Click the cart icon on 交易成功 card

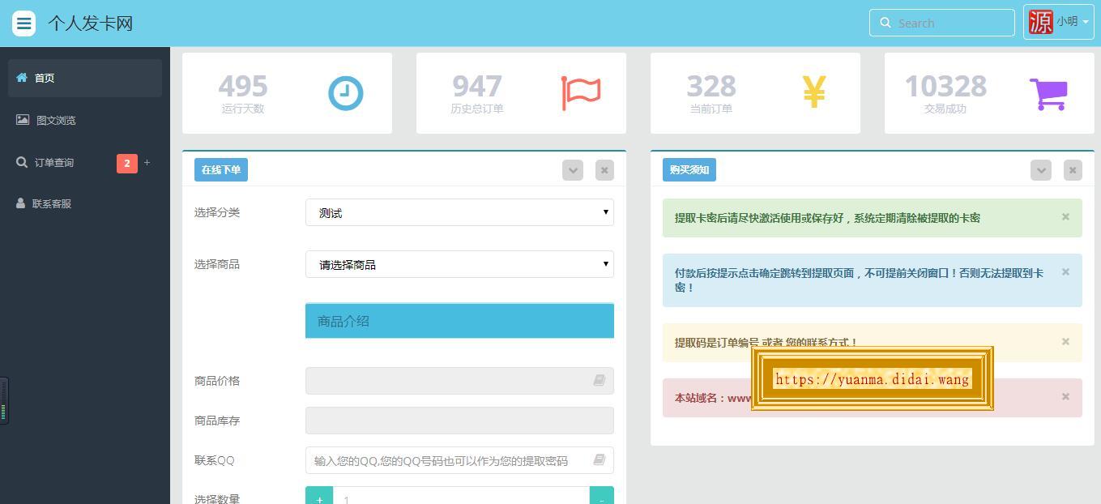1048,94
